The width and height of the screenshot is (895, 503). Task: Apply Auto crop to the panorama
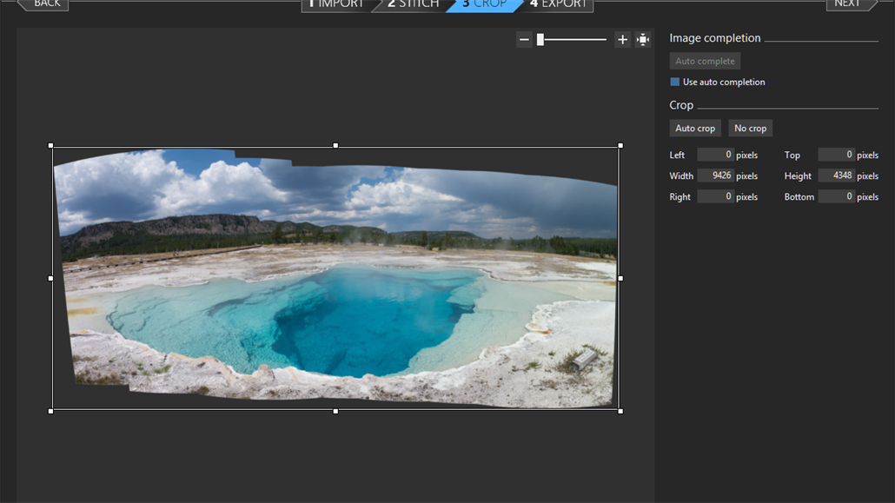click(x=694, y=128)
